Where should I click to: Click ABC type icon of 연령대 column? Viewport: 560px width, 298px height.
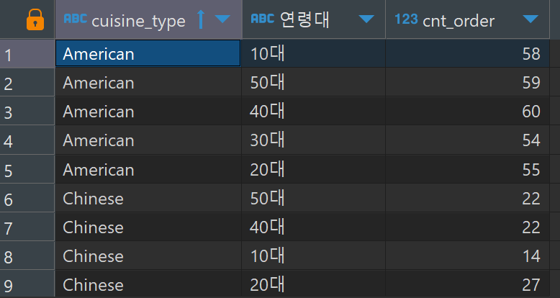tap(263, 19)
